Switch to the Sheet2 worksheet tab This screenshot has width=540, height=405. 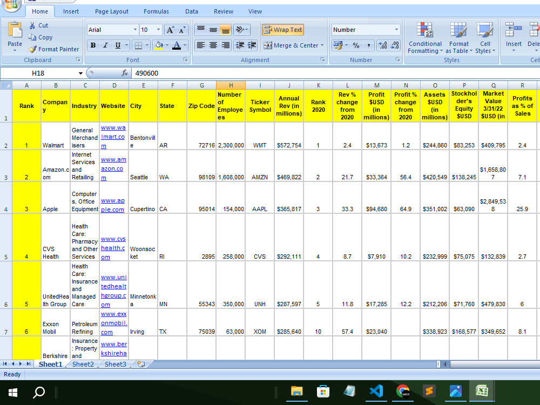(83, 364)
